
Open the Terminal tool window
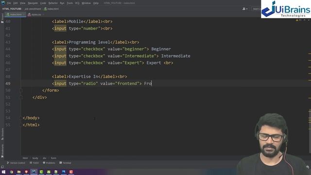(65, 163)
